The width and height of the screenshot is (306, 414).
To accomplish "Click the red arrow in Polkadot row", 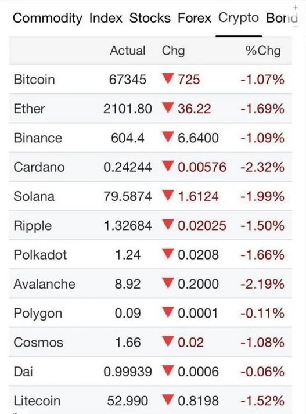I will tap(168, 254).
